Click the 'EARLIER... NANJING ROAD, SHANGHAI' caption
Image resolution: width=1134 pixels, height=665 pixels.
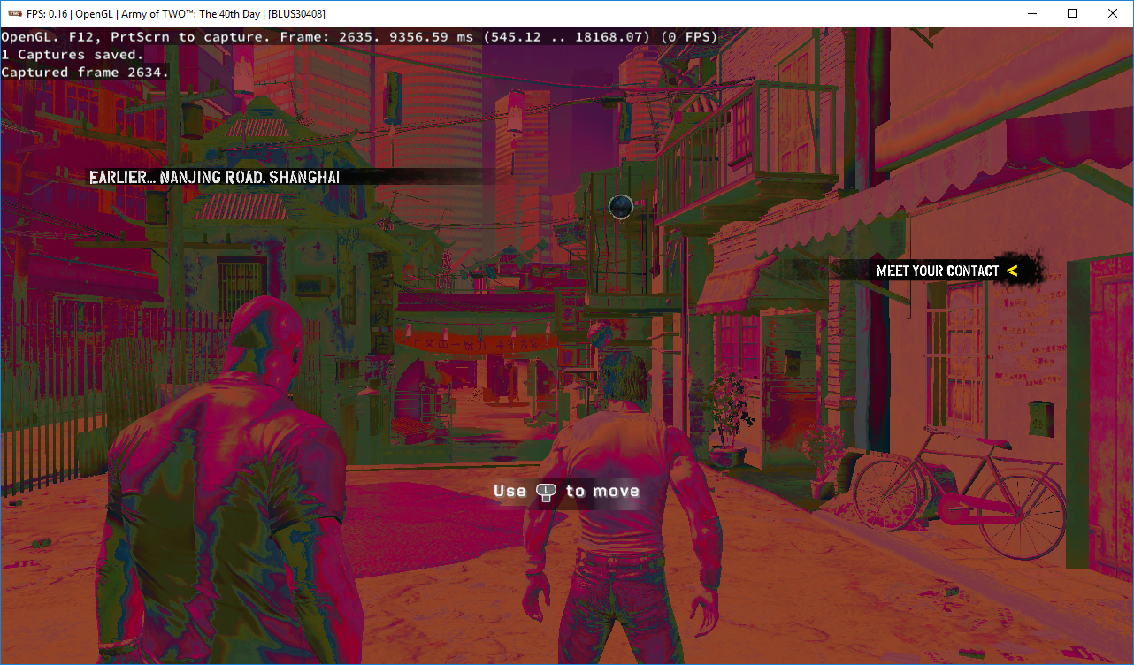(214, 178)
